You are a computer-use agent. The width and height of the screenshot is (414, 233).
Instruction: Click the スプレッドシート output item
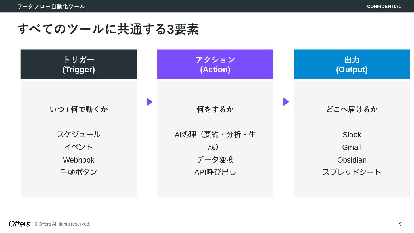(352, 172)
